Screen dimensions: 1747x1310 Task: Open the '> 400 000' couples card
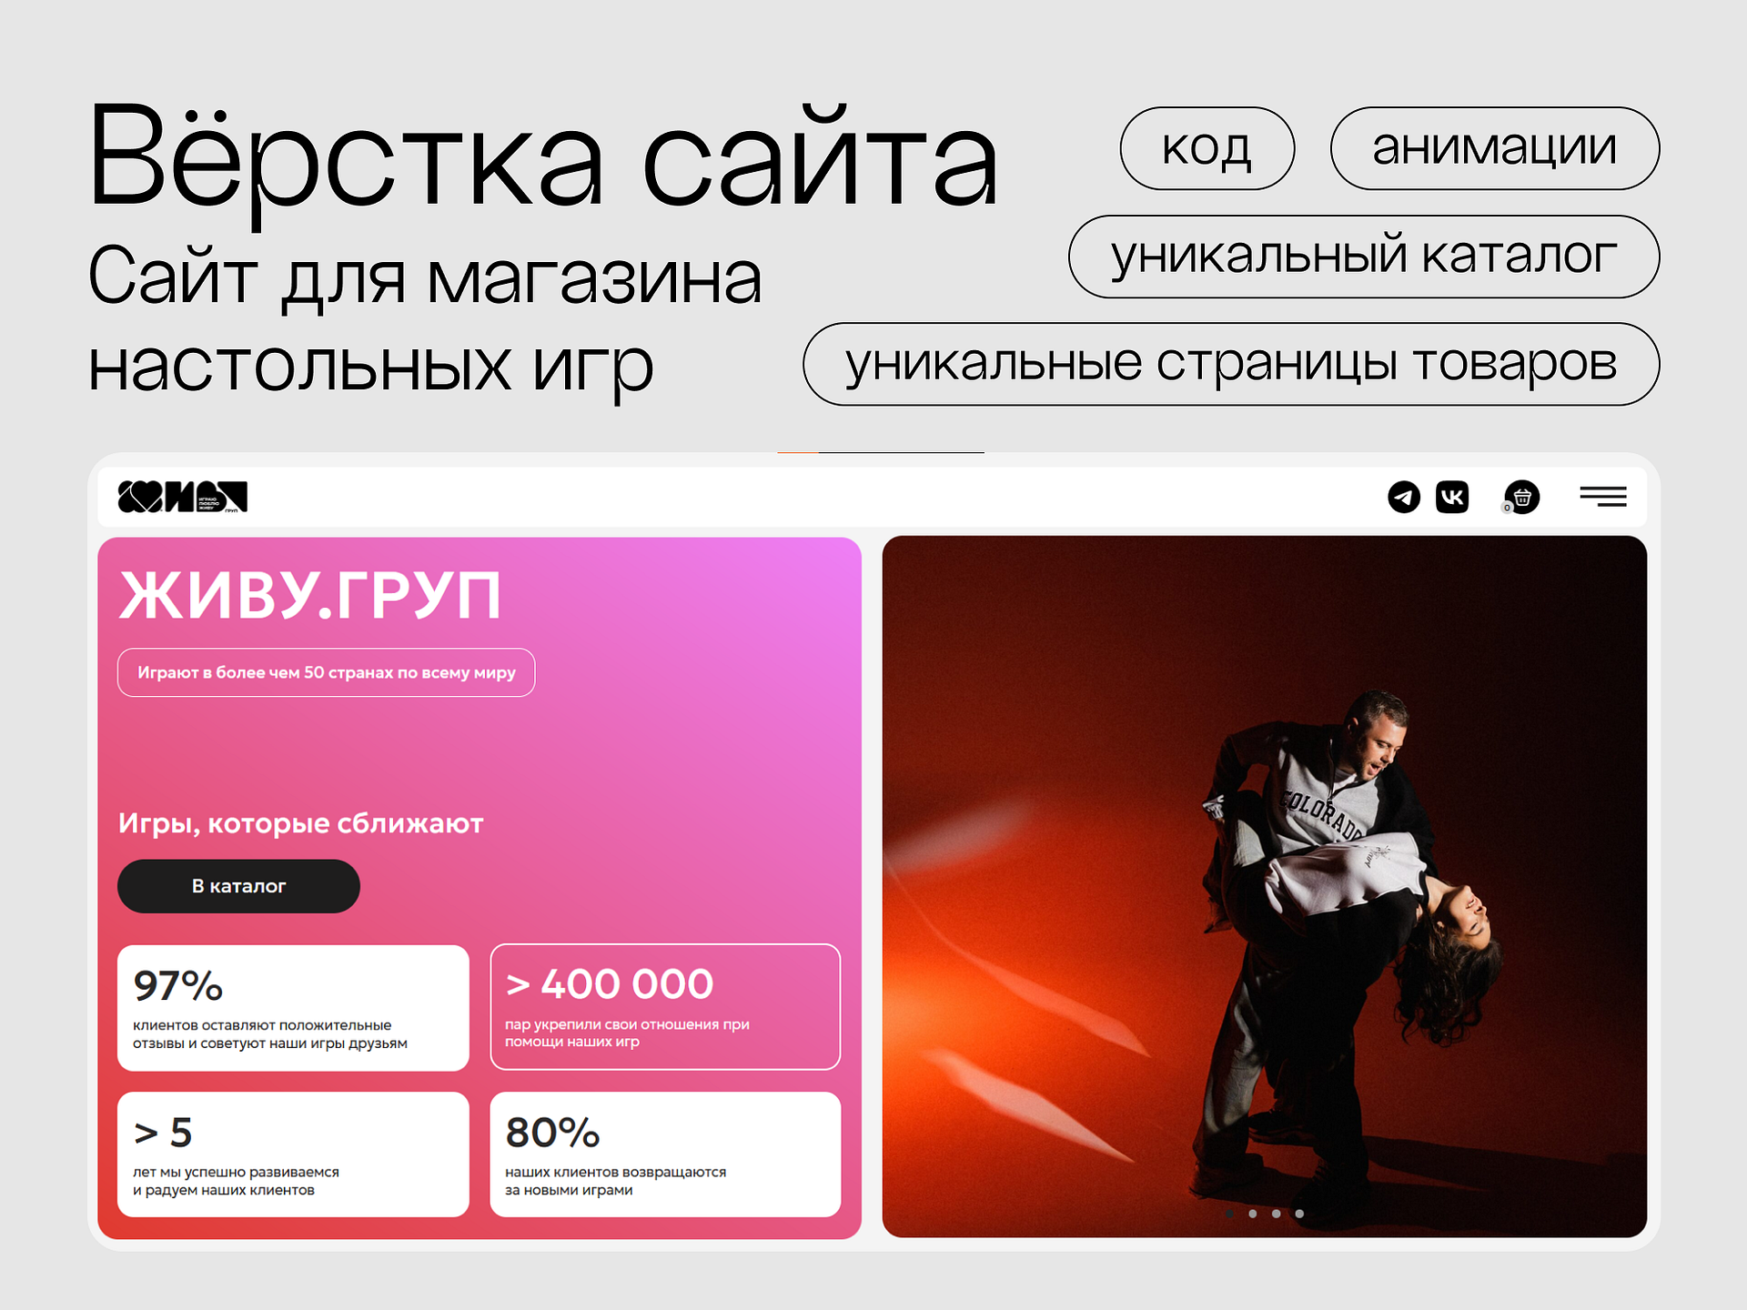tap(665, 1007)
